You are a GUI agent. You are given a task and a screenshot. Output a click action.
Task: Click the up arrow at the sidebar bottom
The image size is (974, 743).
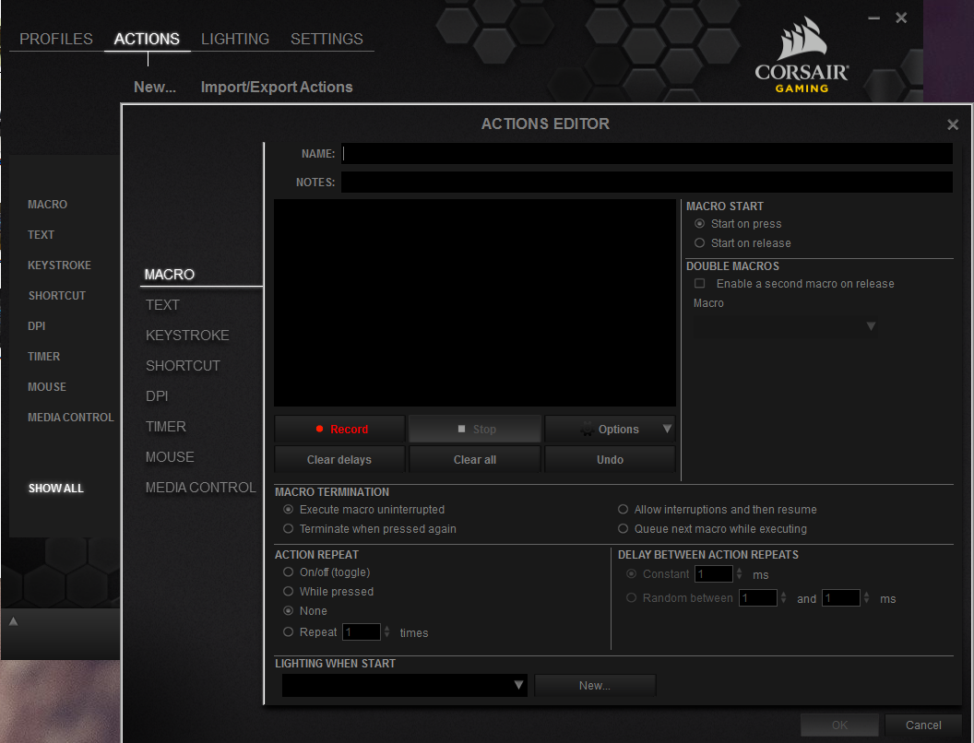coord(14,620)
